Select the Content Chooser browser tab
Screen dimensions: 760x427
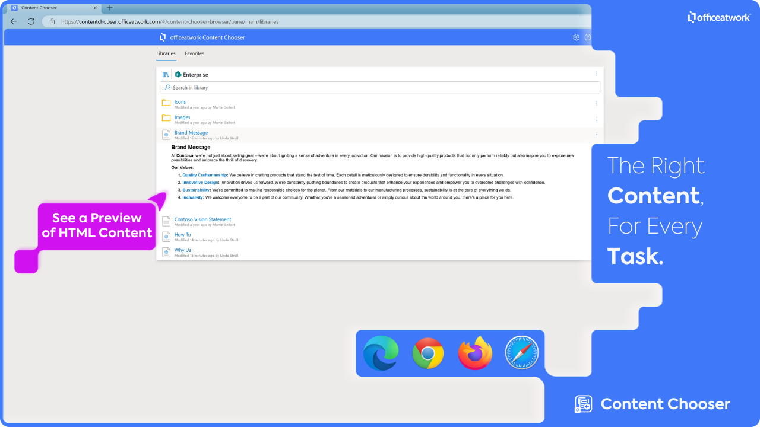pos(53,8)
